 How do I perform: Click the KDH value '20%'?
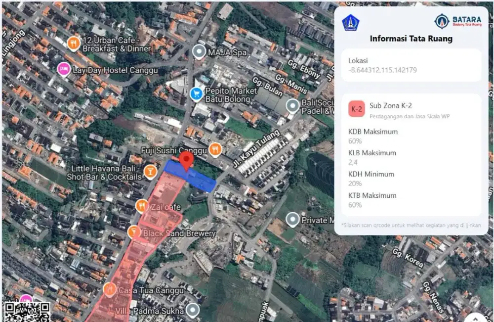click(355, 184)
